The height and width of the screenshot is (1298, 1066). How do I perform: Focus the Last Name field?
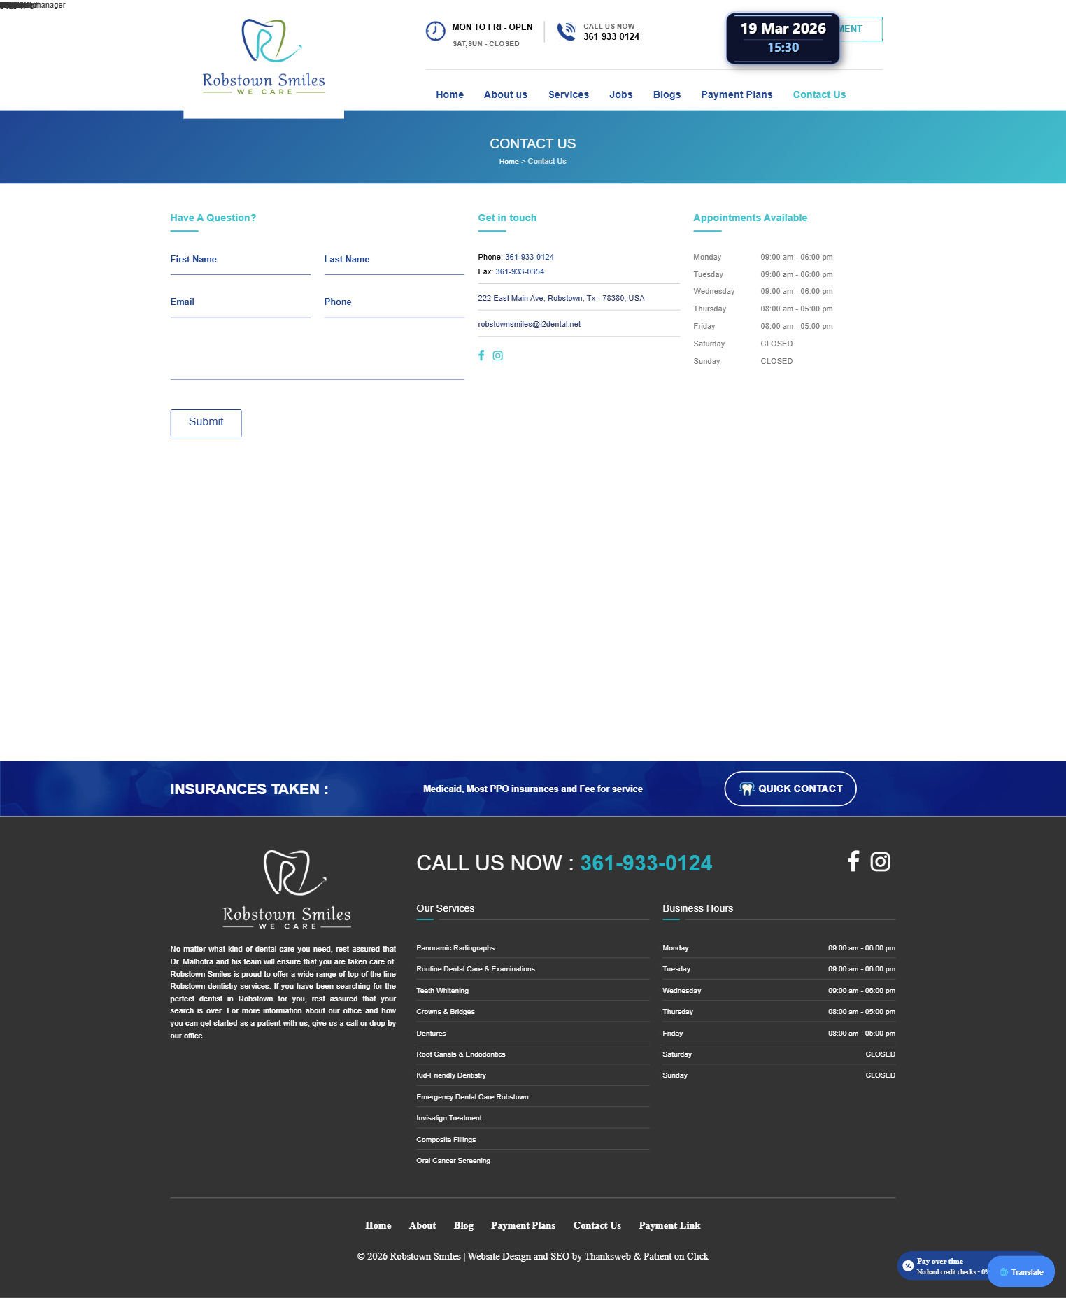click(395, 260)
